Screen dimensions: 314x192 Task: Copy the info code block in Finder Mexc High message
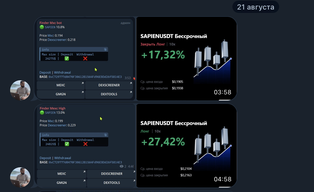tap(105, 135)
